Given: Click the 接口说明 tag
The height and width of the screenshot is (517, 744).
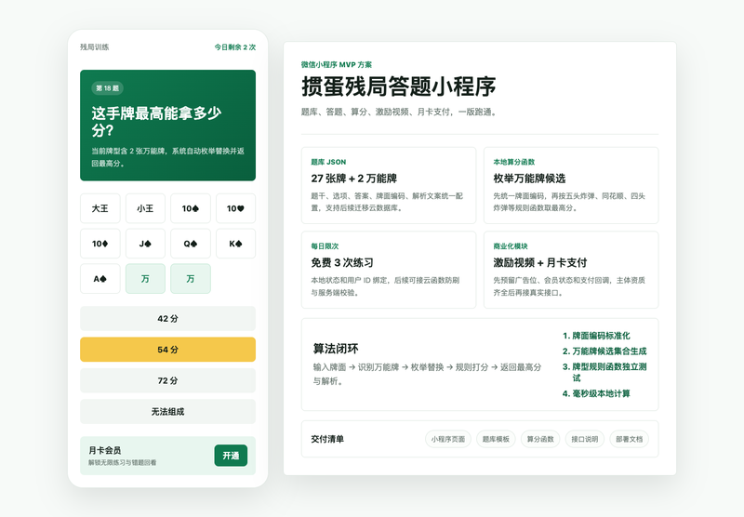Looking at the screenshot, I should point(585,439).
